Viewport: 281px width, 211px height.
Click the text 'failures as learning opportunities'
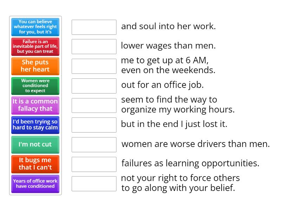190,163
